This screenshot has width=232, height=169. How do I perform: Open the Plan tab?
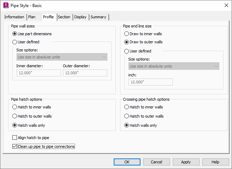(32, 17)
